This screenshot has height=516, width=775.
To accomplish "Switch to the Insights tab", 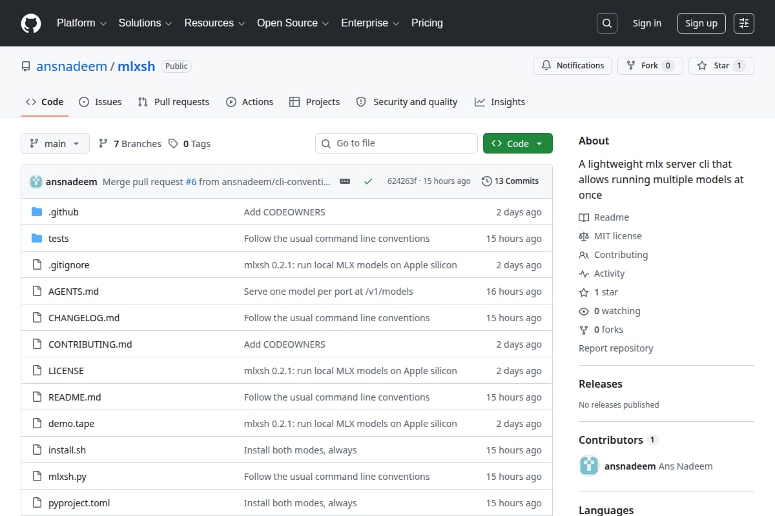I will [500, 102].
